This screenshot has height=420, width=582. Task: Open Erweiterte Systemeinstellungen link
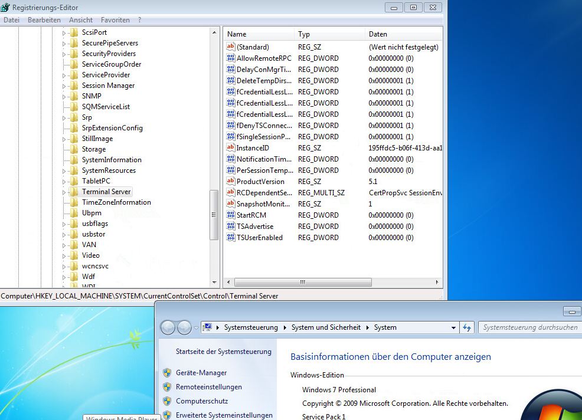pos(224,415)
